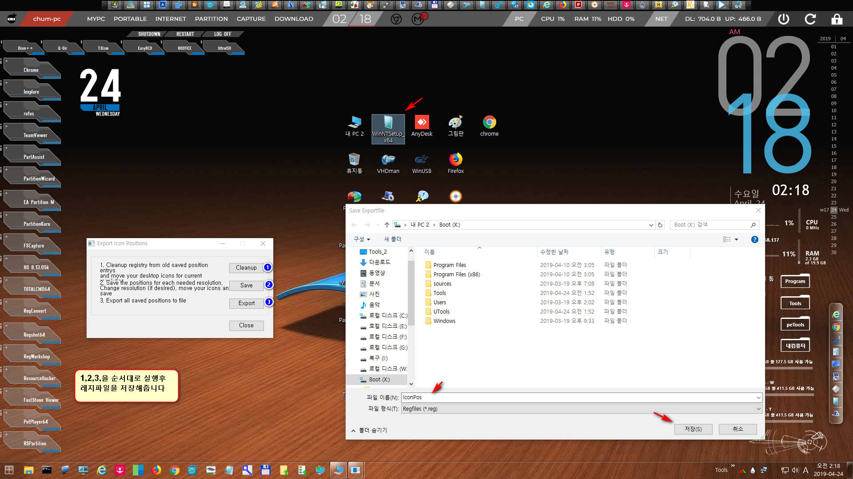This screenshot has height=479, width=853.
Task: Open File Explorer from taskbar
Action: [x=28, y=470]
